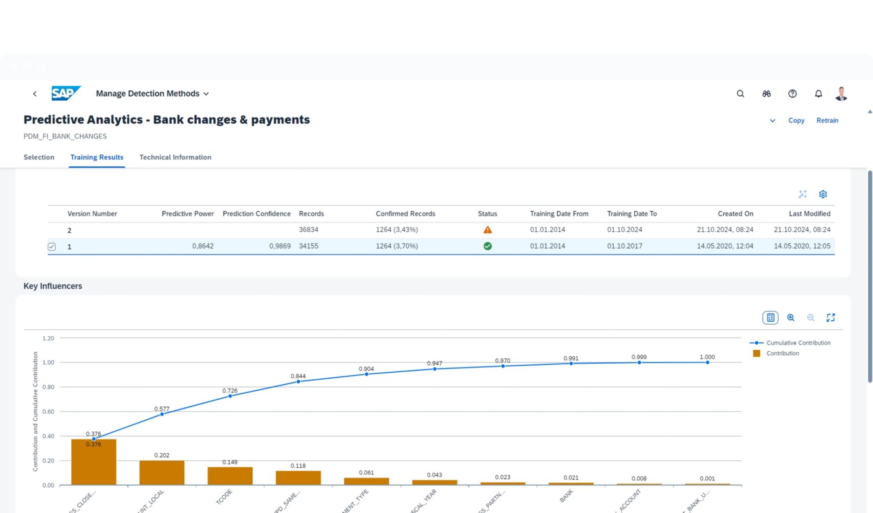The image size is (873, 513).
Task: Toggle the chart legend view icon
Action: [770, 318]
